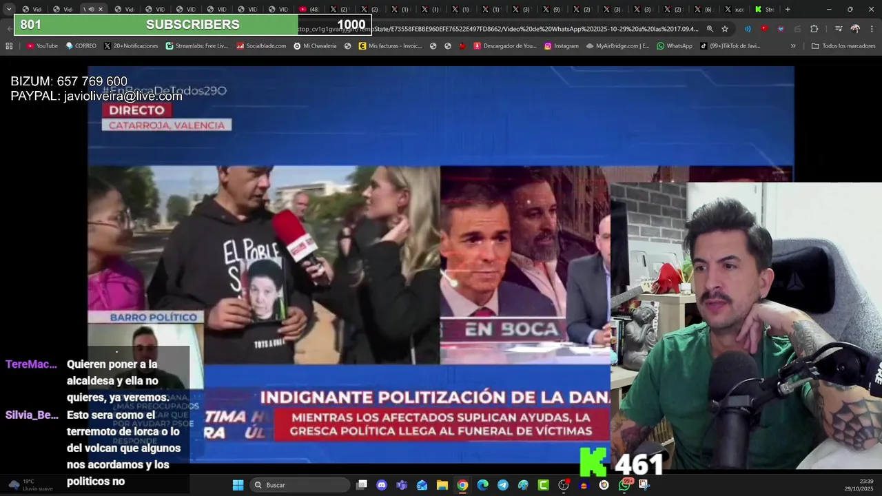Open the MyAirBridge.com bookmark
The height and width of the screenshot is (496, 882).
tap(617, 46)
